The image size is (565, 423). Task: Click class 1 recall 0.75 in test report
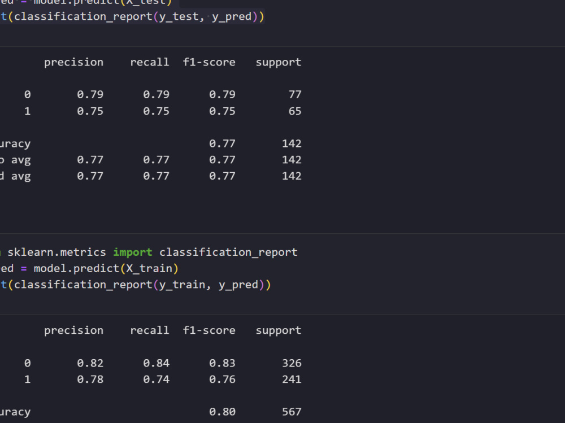tap(156, 111)
